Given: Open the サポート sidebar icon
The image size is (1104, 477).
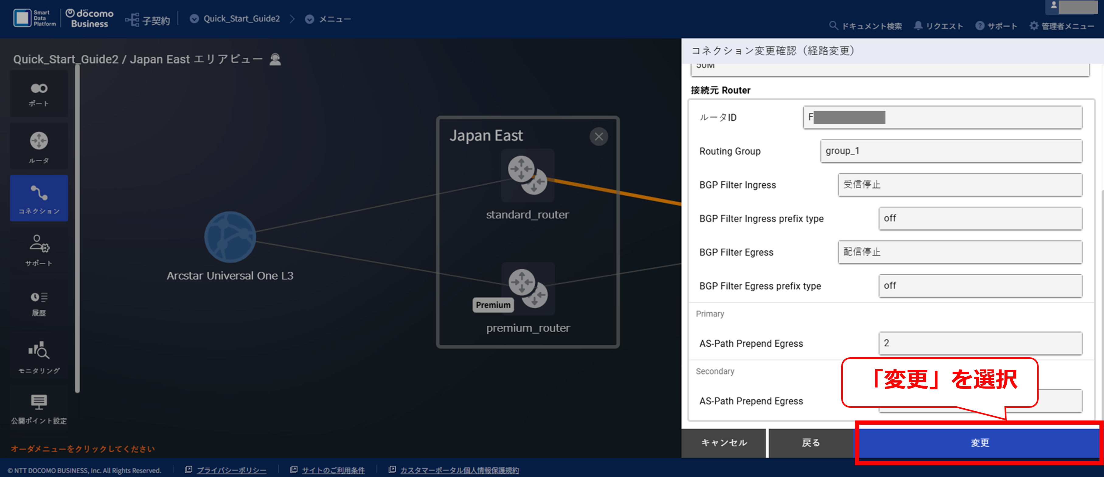Looking at the screenshot, I should click(39, 250).
